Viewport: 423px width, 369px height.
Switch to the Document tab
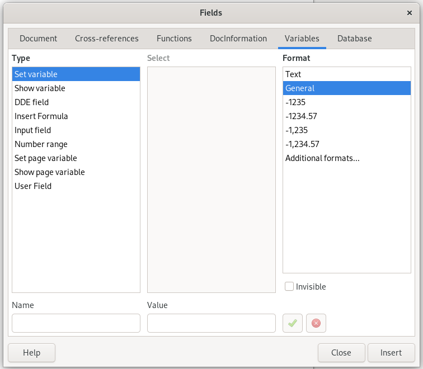38,39
